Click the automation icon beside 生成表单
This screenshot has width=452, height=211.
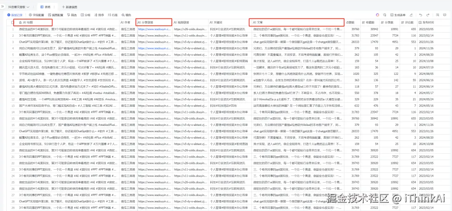385,15
